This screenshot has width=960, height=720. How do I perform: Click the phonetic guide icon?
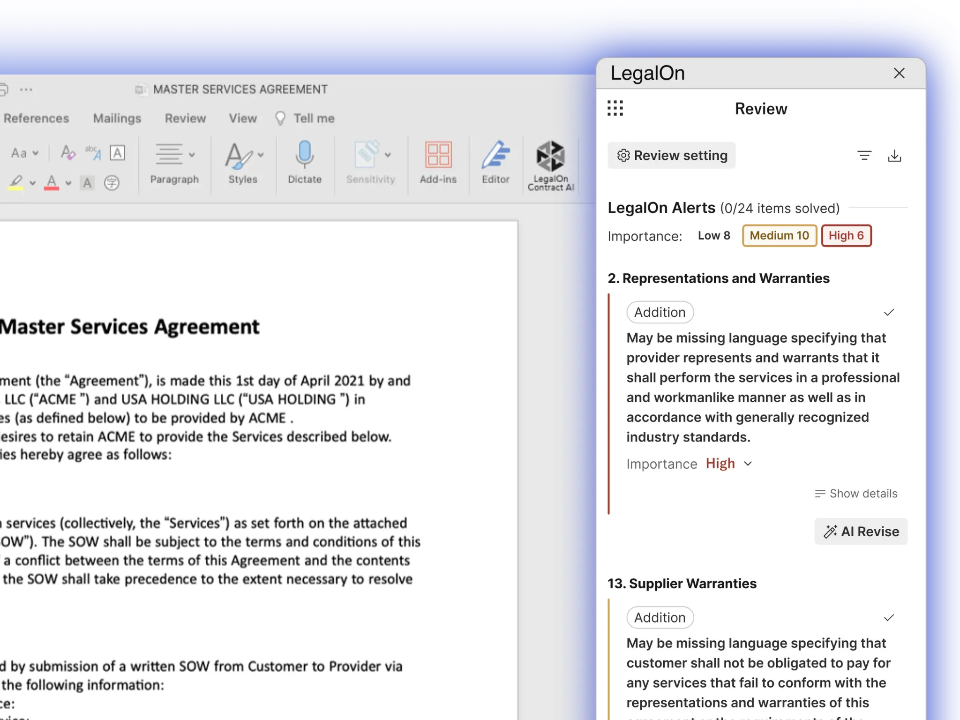[93, 153]
